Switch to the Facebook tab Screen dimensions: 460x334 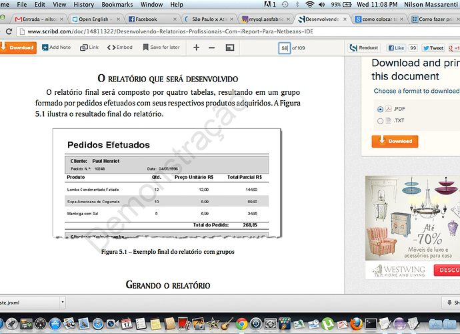click(x=153, y=19)
